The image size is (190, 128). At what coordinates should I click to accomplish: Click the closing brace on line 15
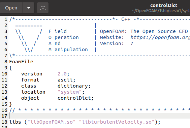point(10,104)
